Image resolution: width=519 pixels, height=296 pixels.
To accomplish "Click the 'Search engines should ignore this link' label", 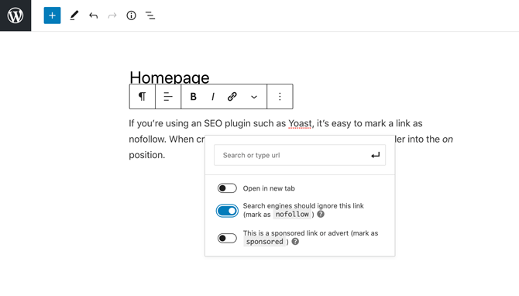I will [x=303, y=210].
